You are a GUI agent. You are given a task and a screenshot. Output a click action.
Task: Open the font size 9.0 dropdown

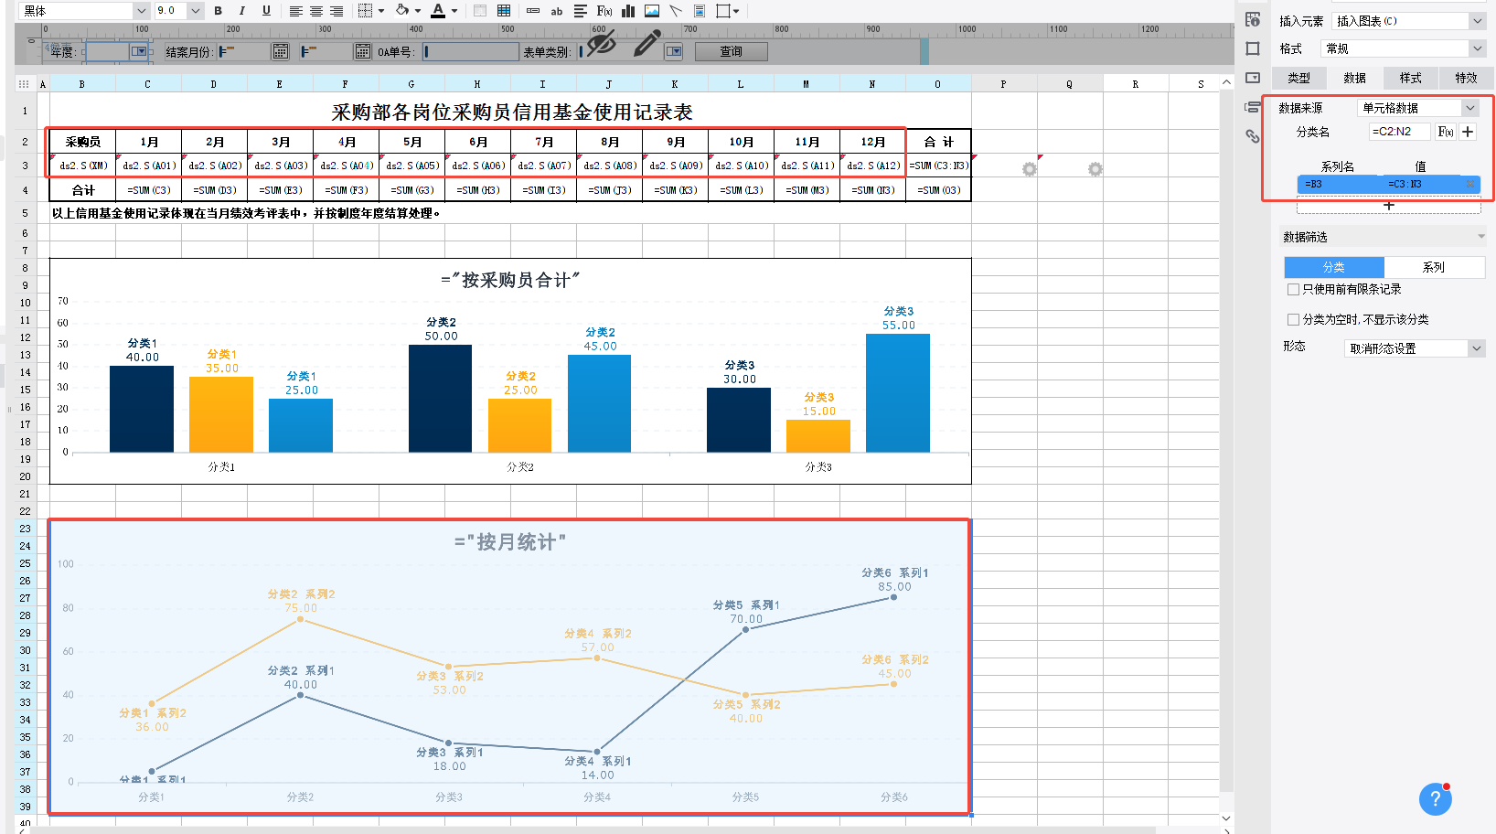(196, 11)
